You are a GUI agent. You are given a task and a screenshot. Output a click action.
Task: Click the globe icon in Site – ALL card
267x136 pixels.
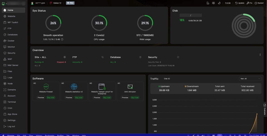pos(65,57)
